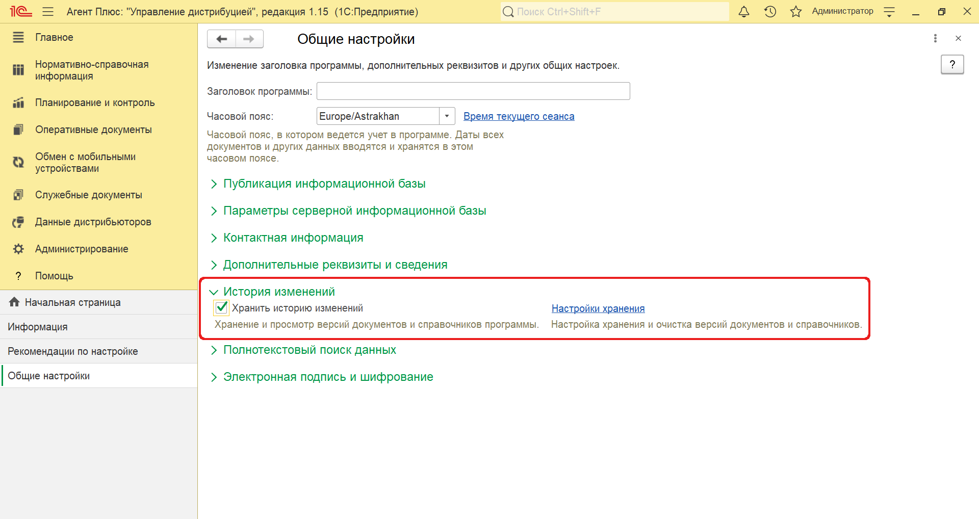979x519 pixels.
Task: Expand Дополнительные реквизиты и сведения group
Action: click(329, 265)
